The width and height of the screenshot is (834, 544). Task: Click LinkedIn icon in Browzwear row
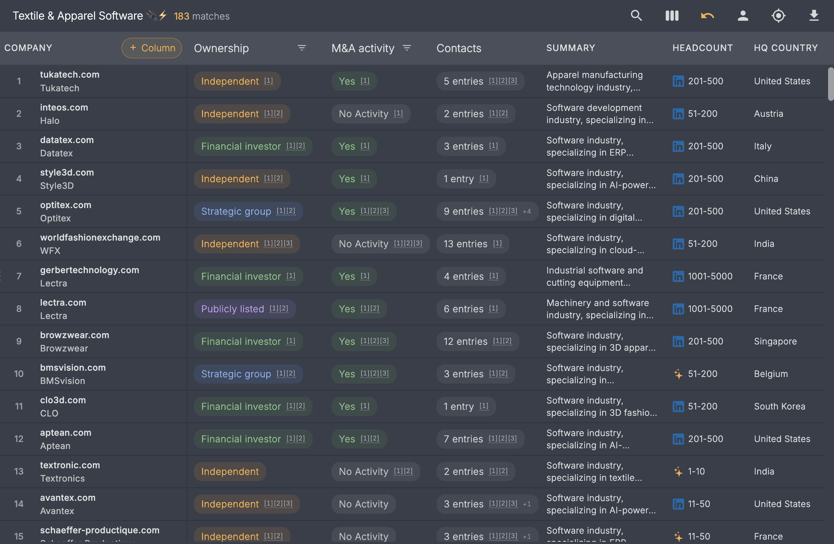(678, 341)
